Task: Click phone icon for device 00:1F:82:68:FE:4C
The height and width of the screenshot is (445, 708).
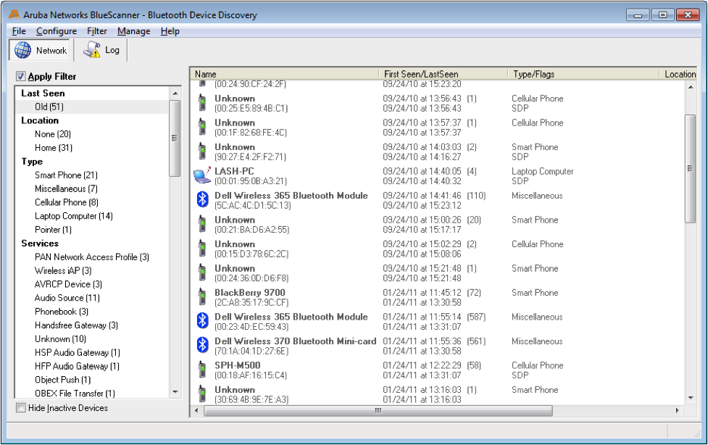Action: point(202,128)
